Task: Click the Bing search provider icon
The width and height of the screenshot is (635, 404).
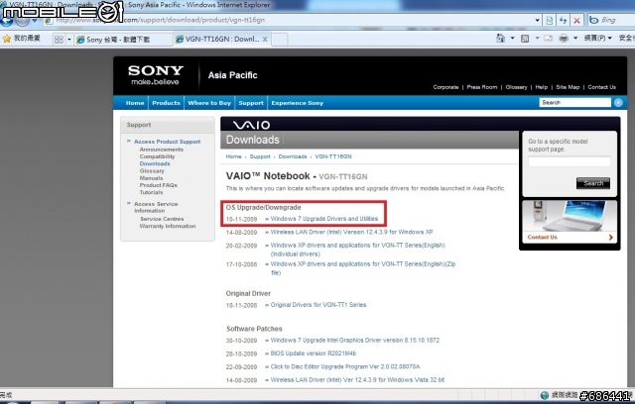Action: 594,20
